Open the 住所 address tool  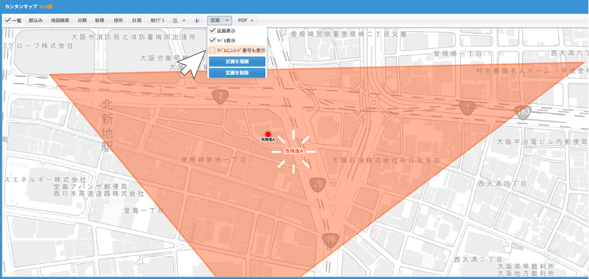(x=118, y=20)
